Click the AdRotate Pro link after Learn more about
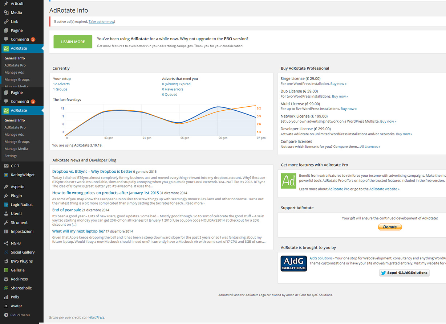Image resolution: width=446 pixels, height=324 pixels. 339,189
